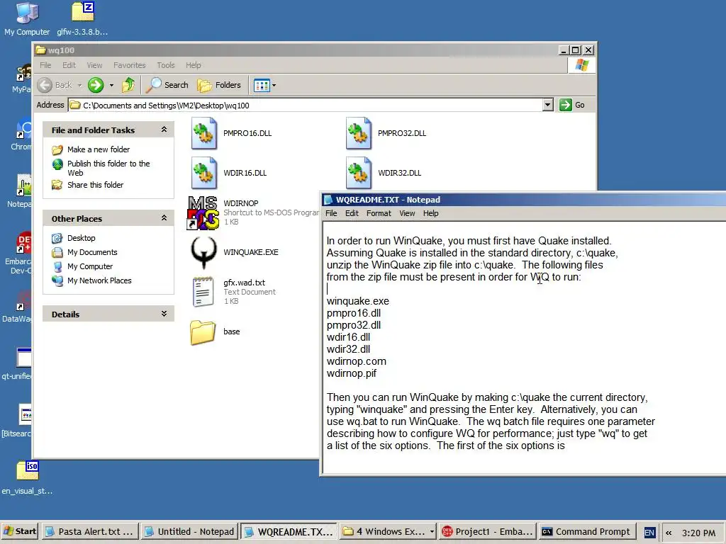Click the green Forward arrow in Explorer toolbar

point(96,85)
